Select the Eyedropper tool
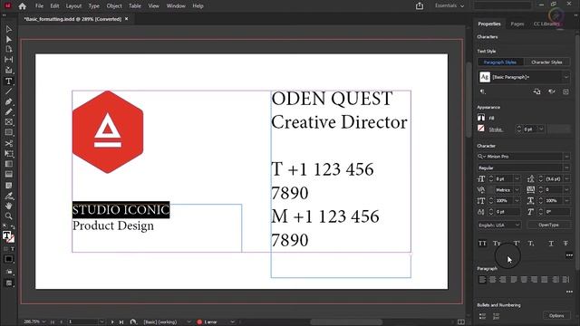The height and width of the screenshot is (326, 580). click(x=9, y=196)
